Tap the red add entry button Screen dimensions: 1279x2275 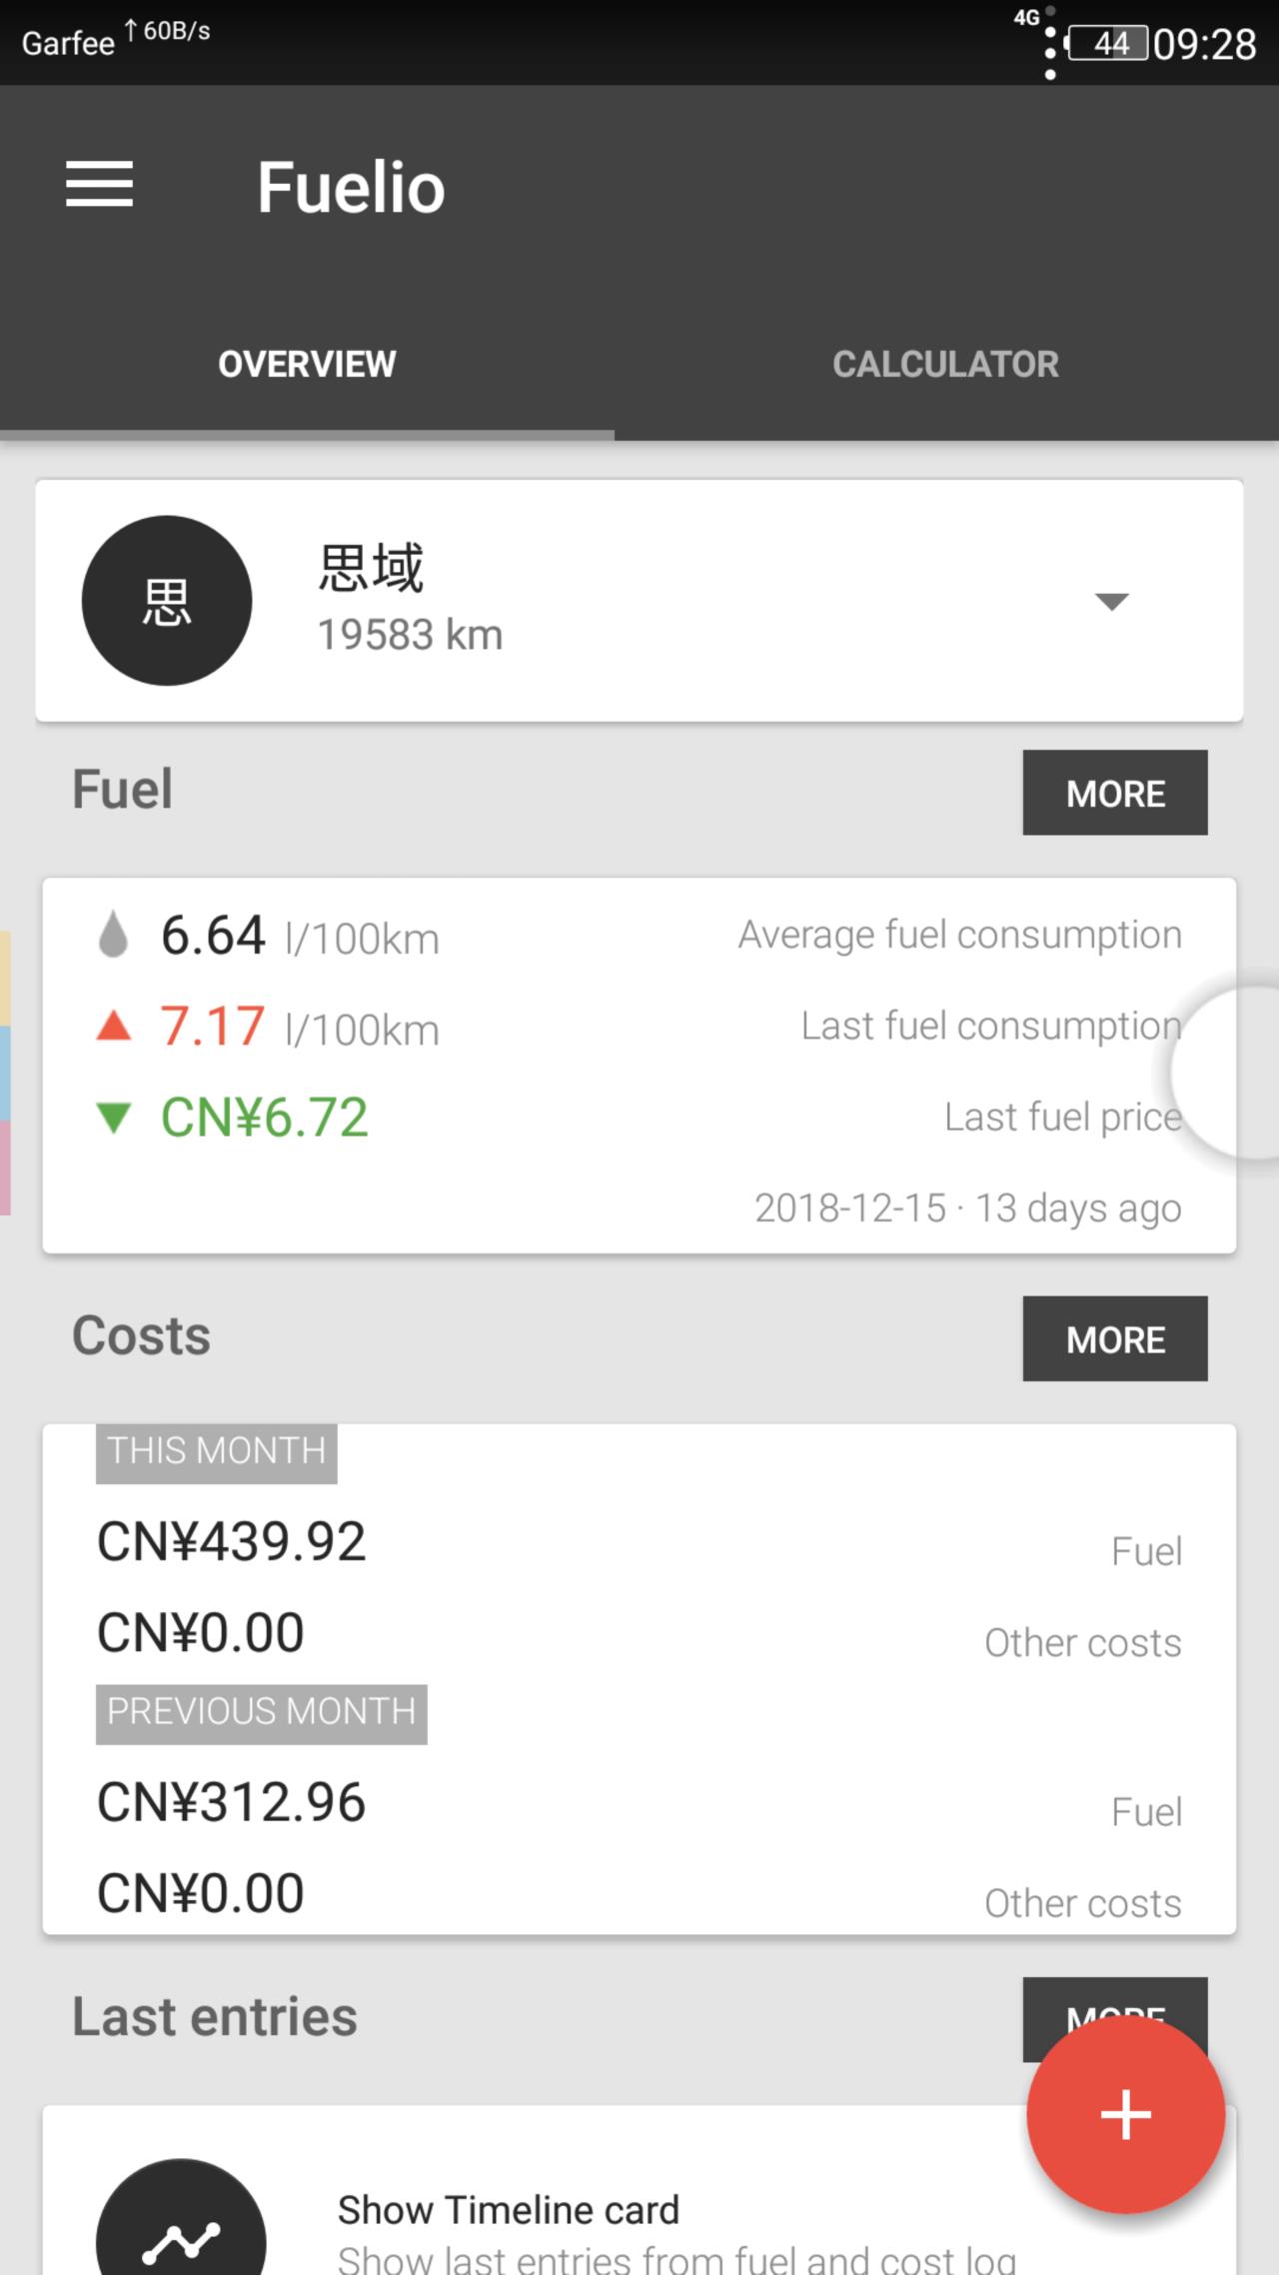click(x=1125, y=2114)
